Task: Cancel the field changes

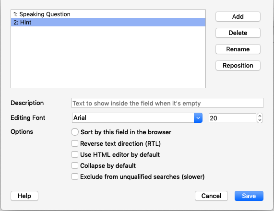Action: tap(211, 196)
